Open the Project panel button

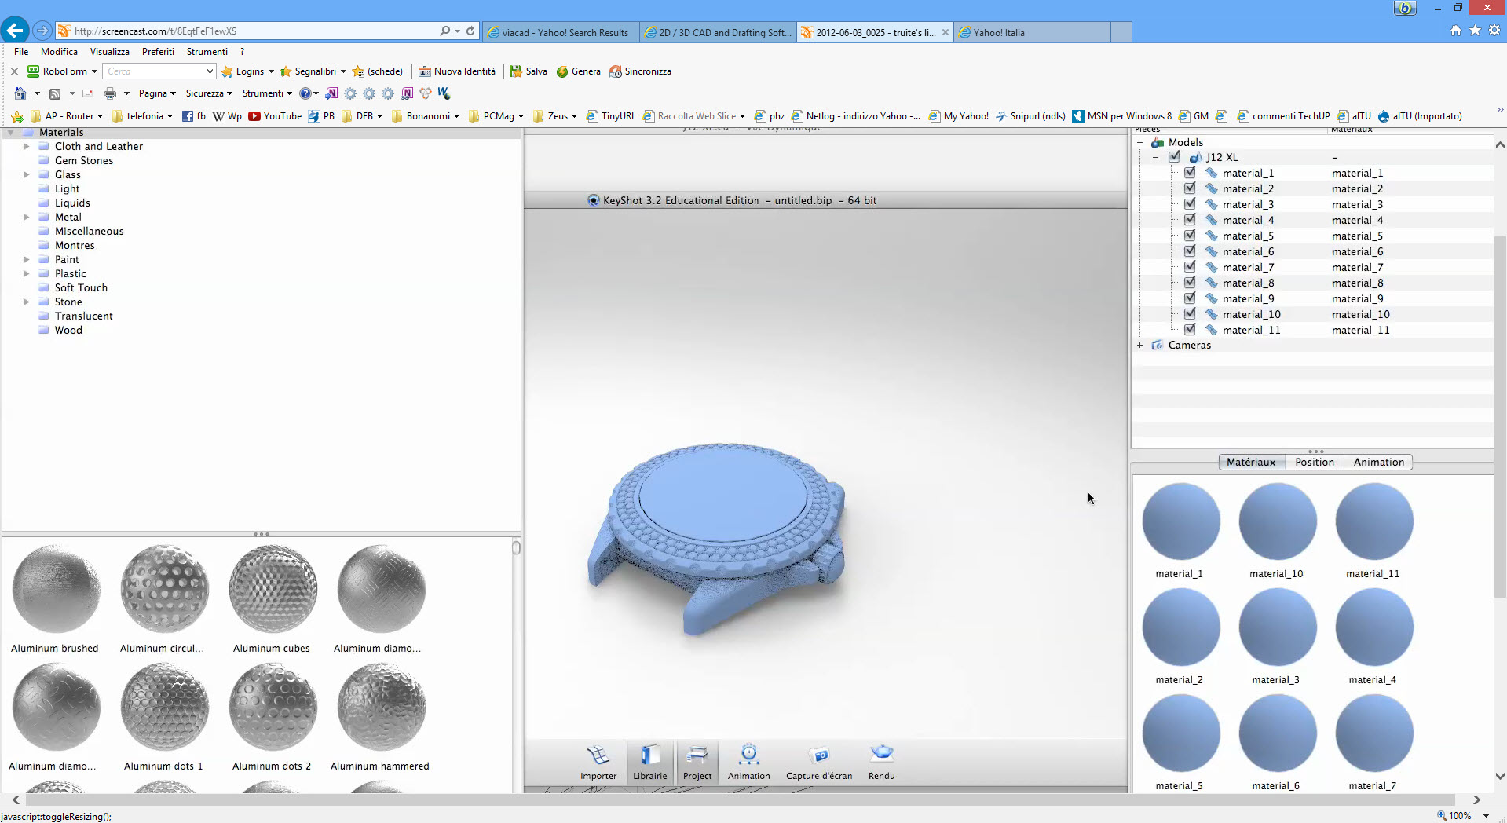(697, 763)
